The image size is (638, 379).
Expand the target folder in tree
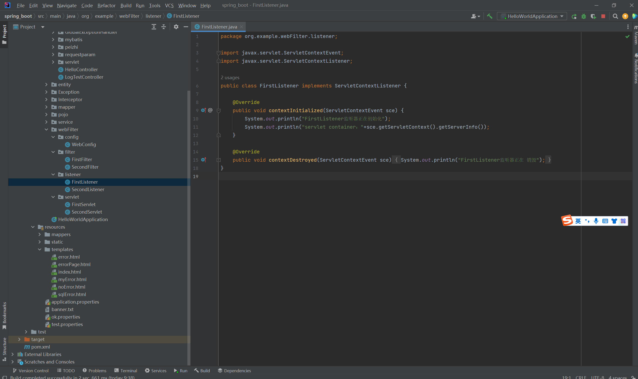pos(20,340)
